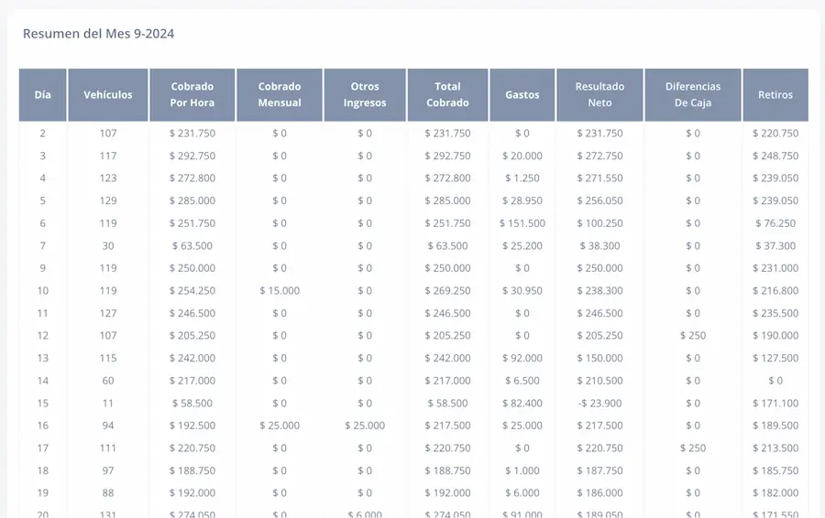
Task: Select the Cobrado Por Hora column header
Action: click(192, 94)
